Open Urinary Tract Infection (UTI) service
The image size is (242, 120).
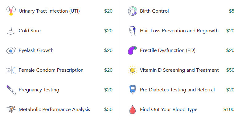coord(49,11)
